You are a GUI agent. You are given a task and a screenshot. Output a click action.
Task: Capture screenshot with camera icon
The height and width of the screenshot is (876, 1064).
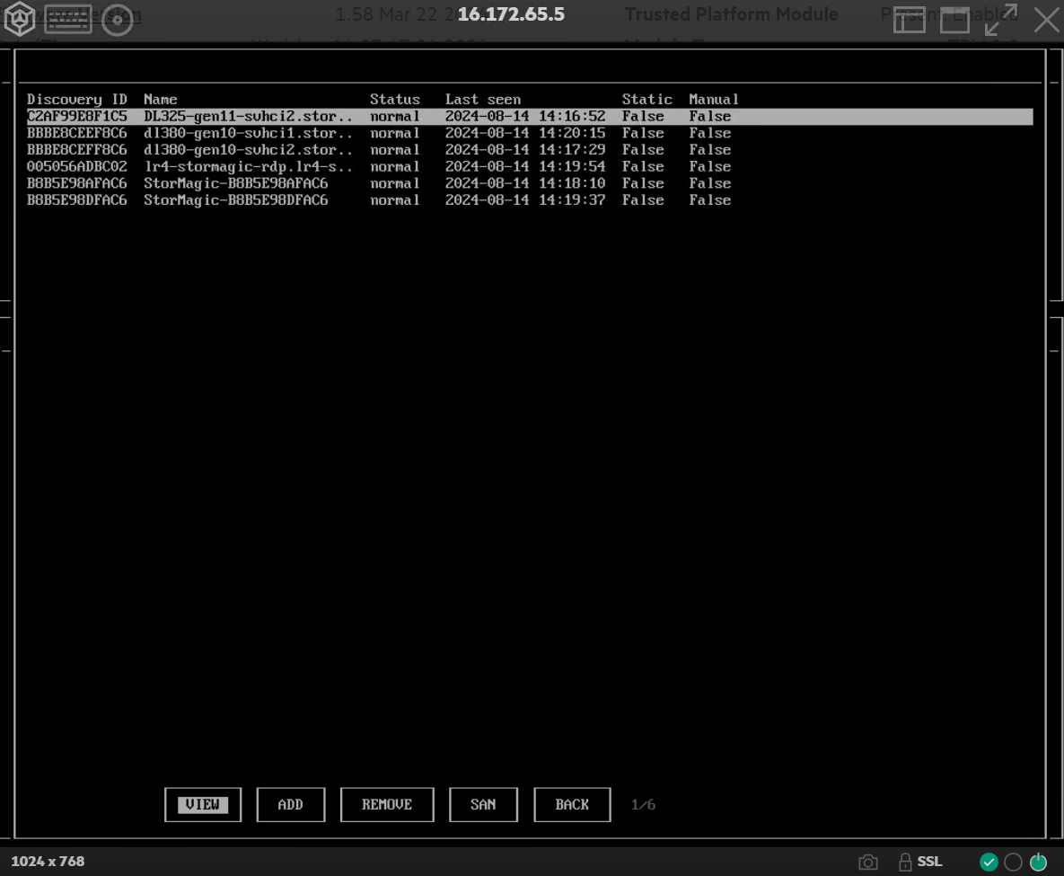[868, 863]
